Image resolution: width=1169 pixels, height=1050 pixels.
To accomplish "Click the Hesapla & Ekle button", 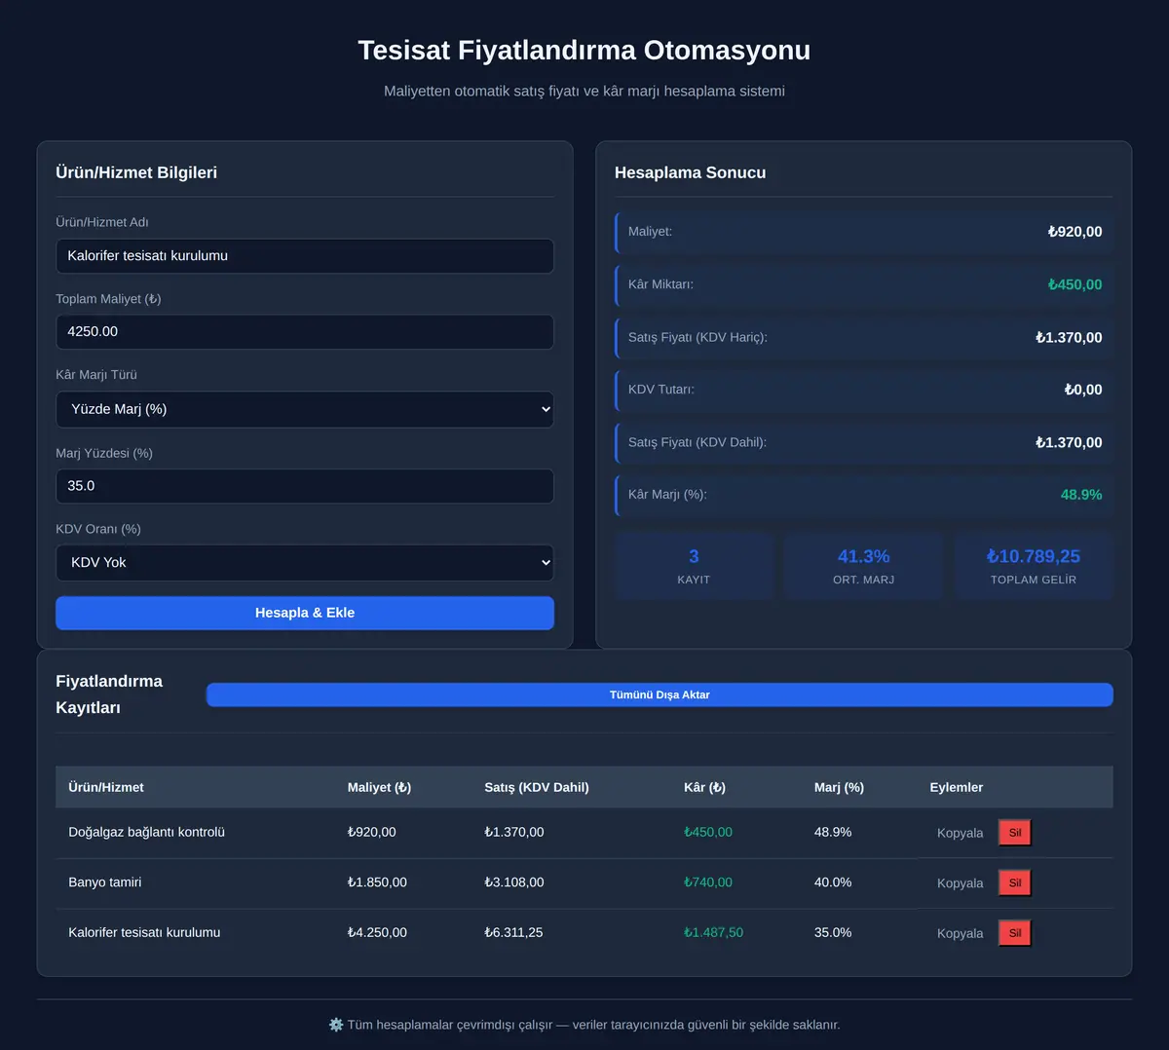I will (305, 613).
